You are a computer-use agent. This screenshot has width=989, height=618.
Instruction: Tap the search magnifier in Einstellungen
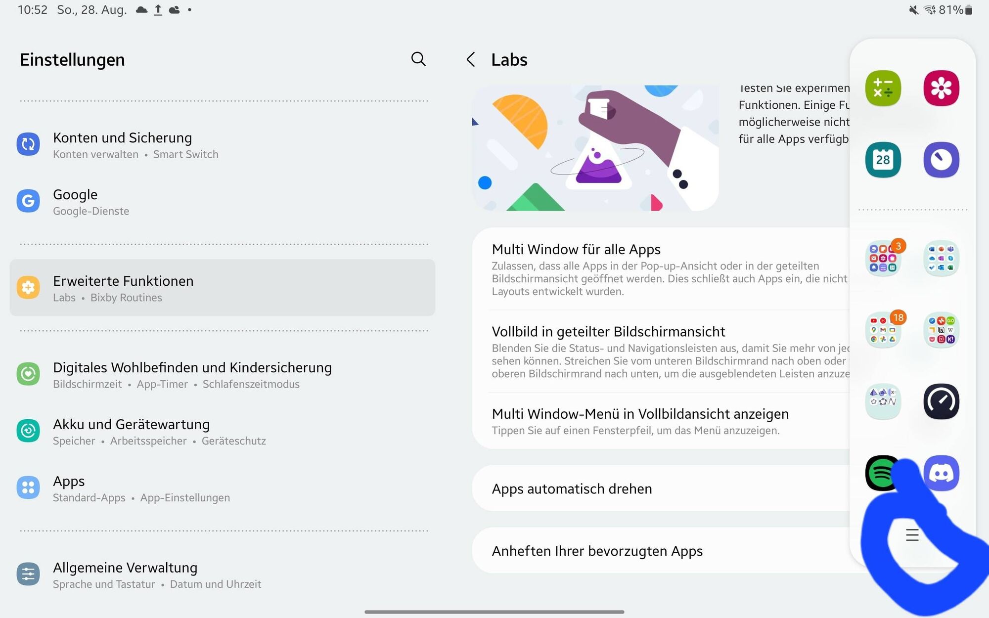tap(418, 59)
